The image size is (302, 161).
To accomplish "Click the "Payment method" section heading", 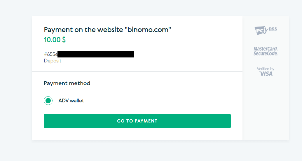I will (x=67, y=83).
